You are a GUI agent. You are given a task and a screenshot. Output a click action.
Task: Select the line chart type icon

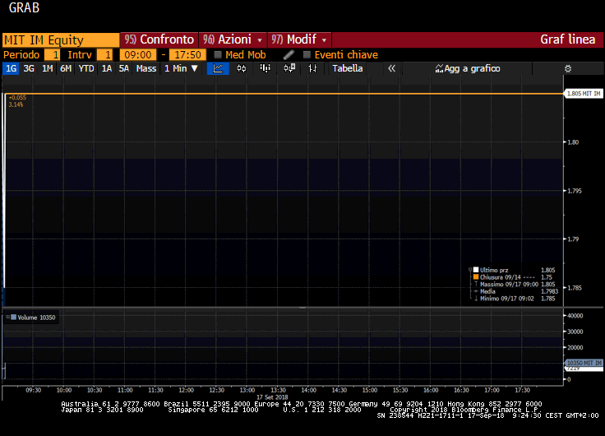pos(218,69)
